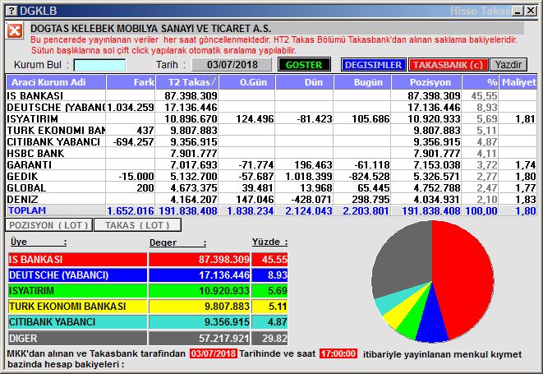Viewport: 543px width, 374px height.
Task: Click the TOPLAM total row label
Action: point(27,210)
